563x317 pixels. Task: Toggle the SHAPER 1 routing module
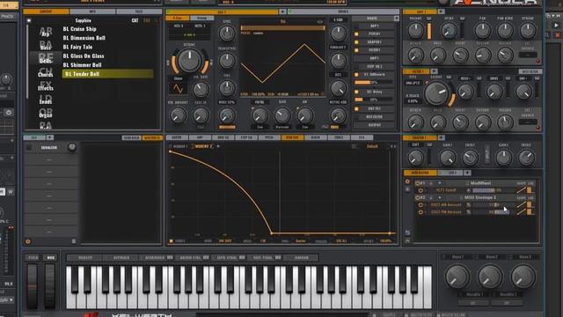click(356, 42)
